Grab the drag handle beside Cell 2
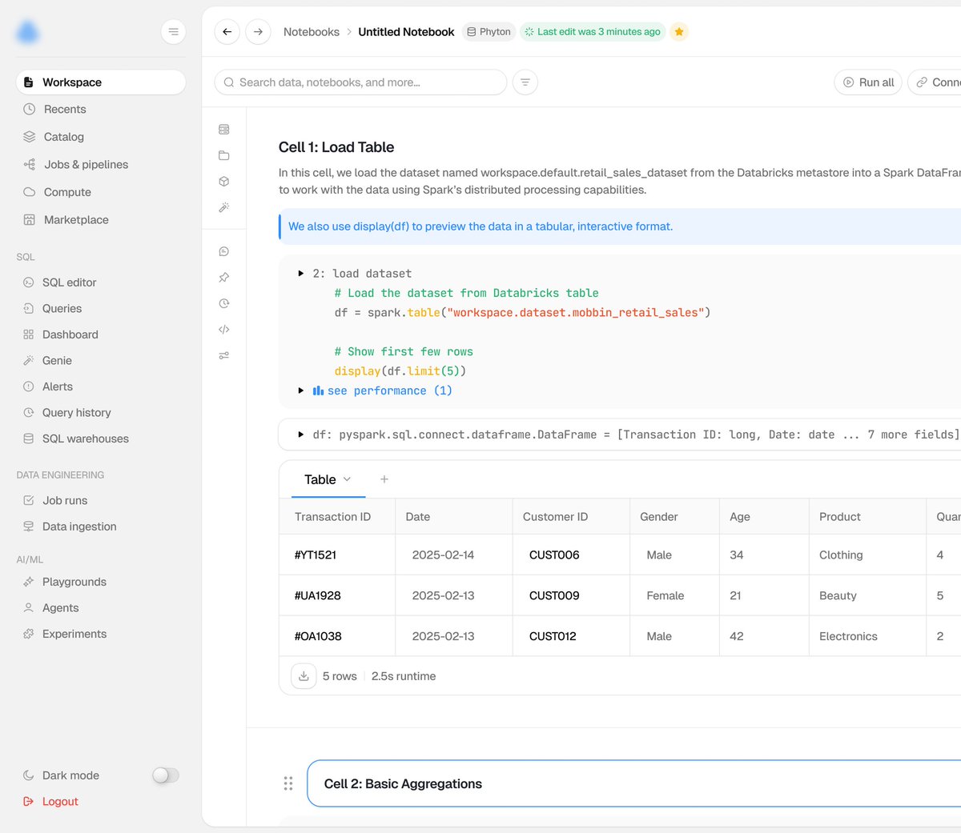961x833 pixels. point(288,783)
